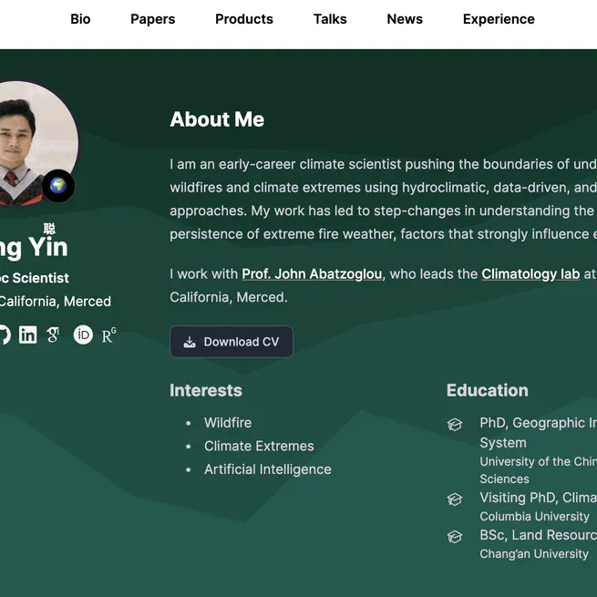Navigate to Products in the top menu
597x597 pixels.
244,19
